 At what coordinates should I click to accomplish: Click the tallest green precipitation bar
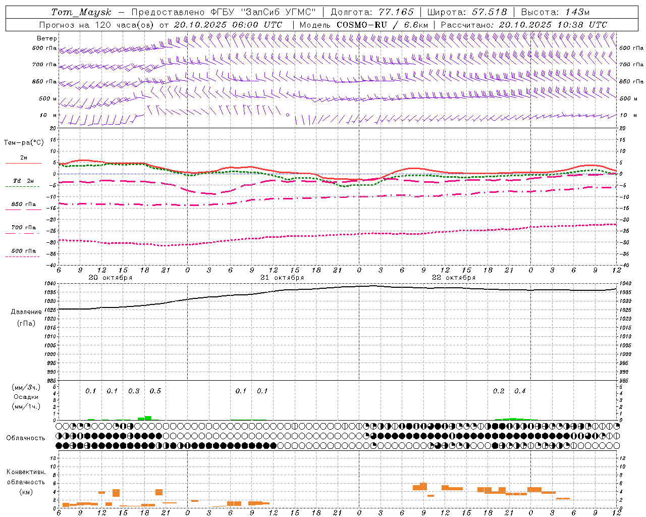tap(148, 418)
